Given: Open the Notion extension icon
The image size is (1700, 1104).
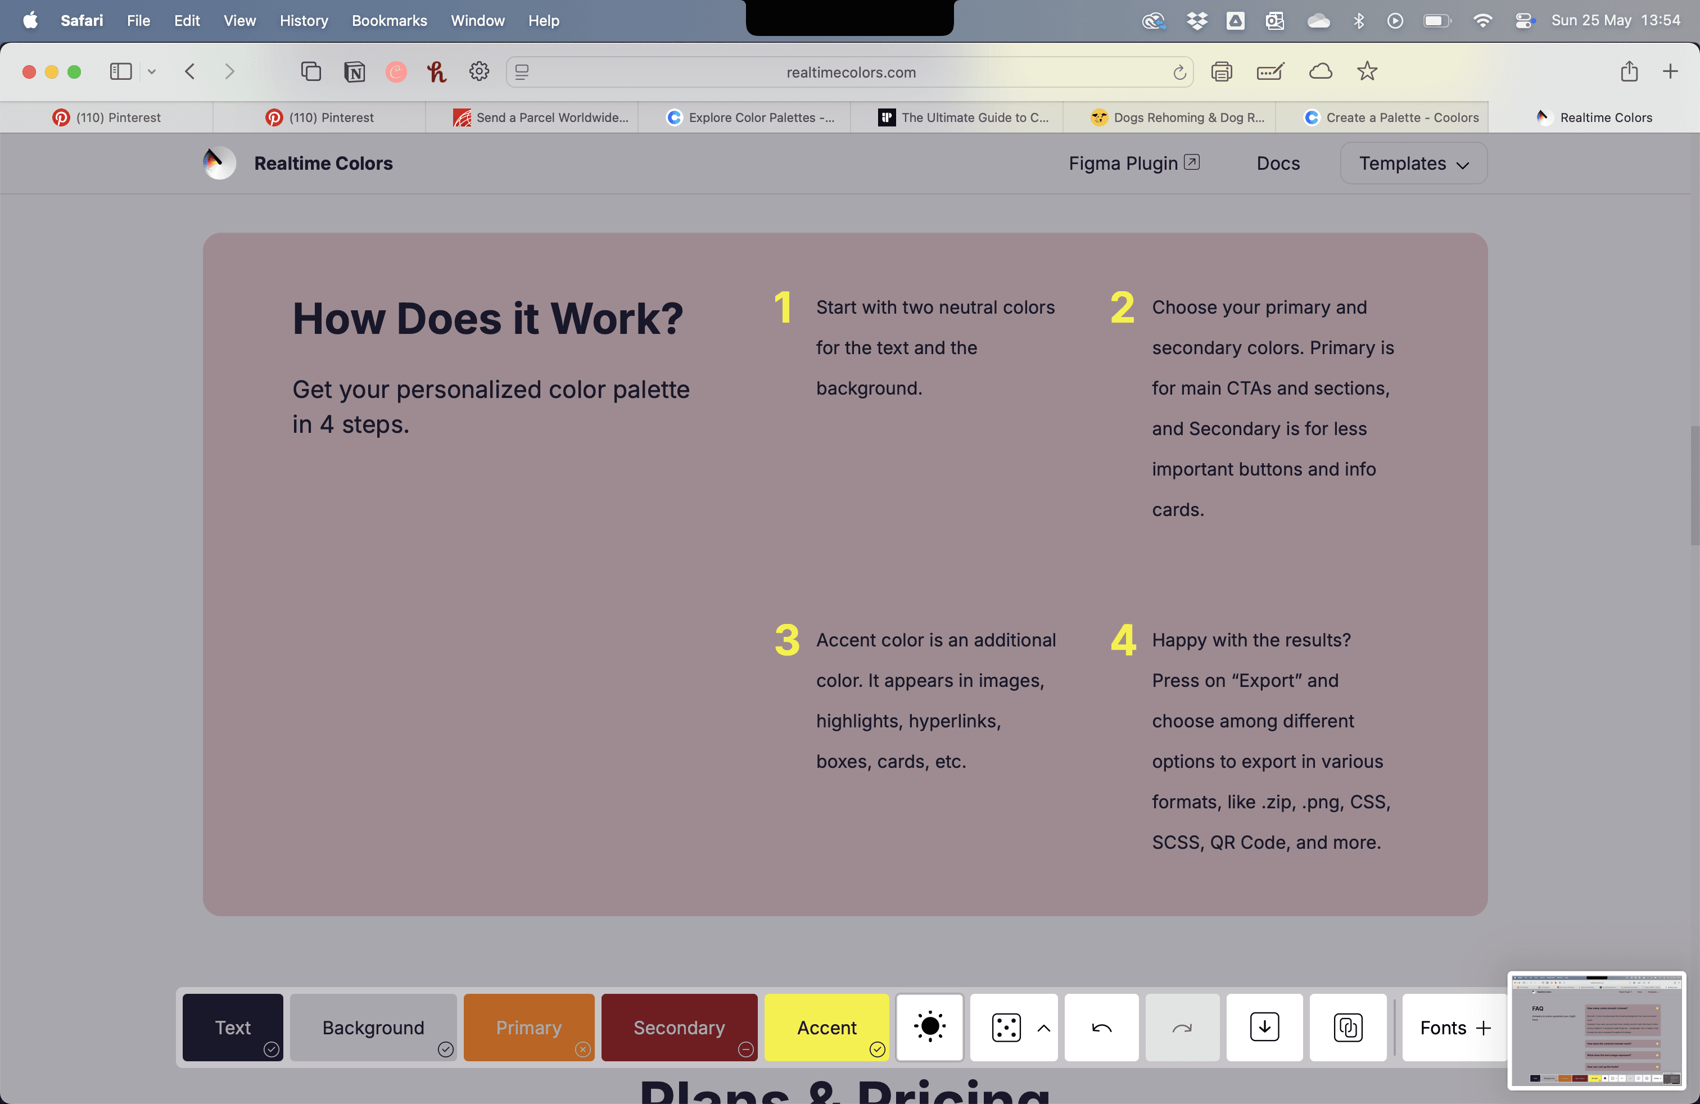Looking at the screenshot, I should pyautogui.click(x=354, y=72).
